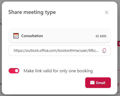Click the "https://" start of the booking URL
The width and height of the screenshot is (120, 96).
tap(20, 50)
